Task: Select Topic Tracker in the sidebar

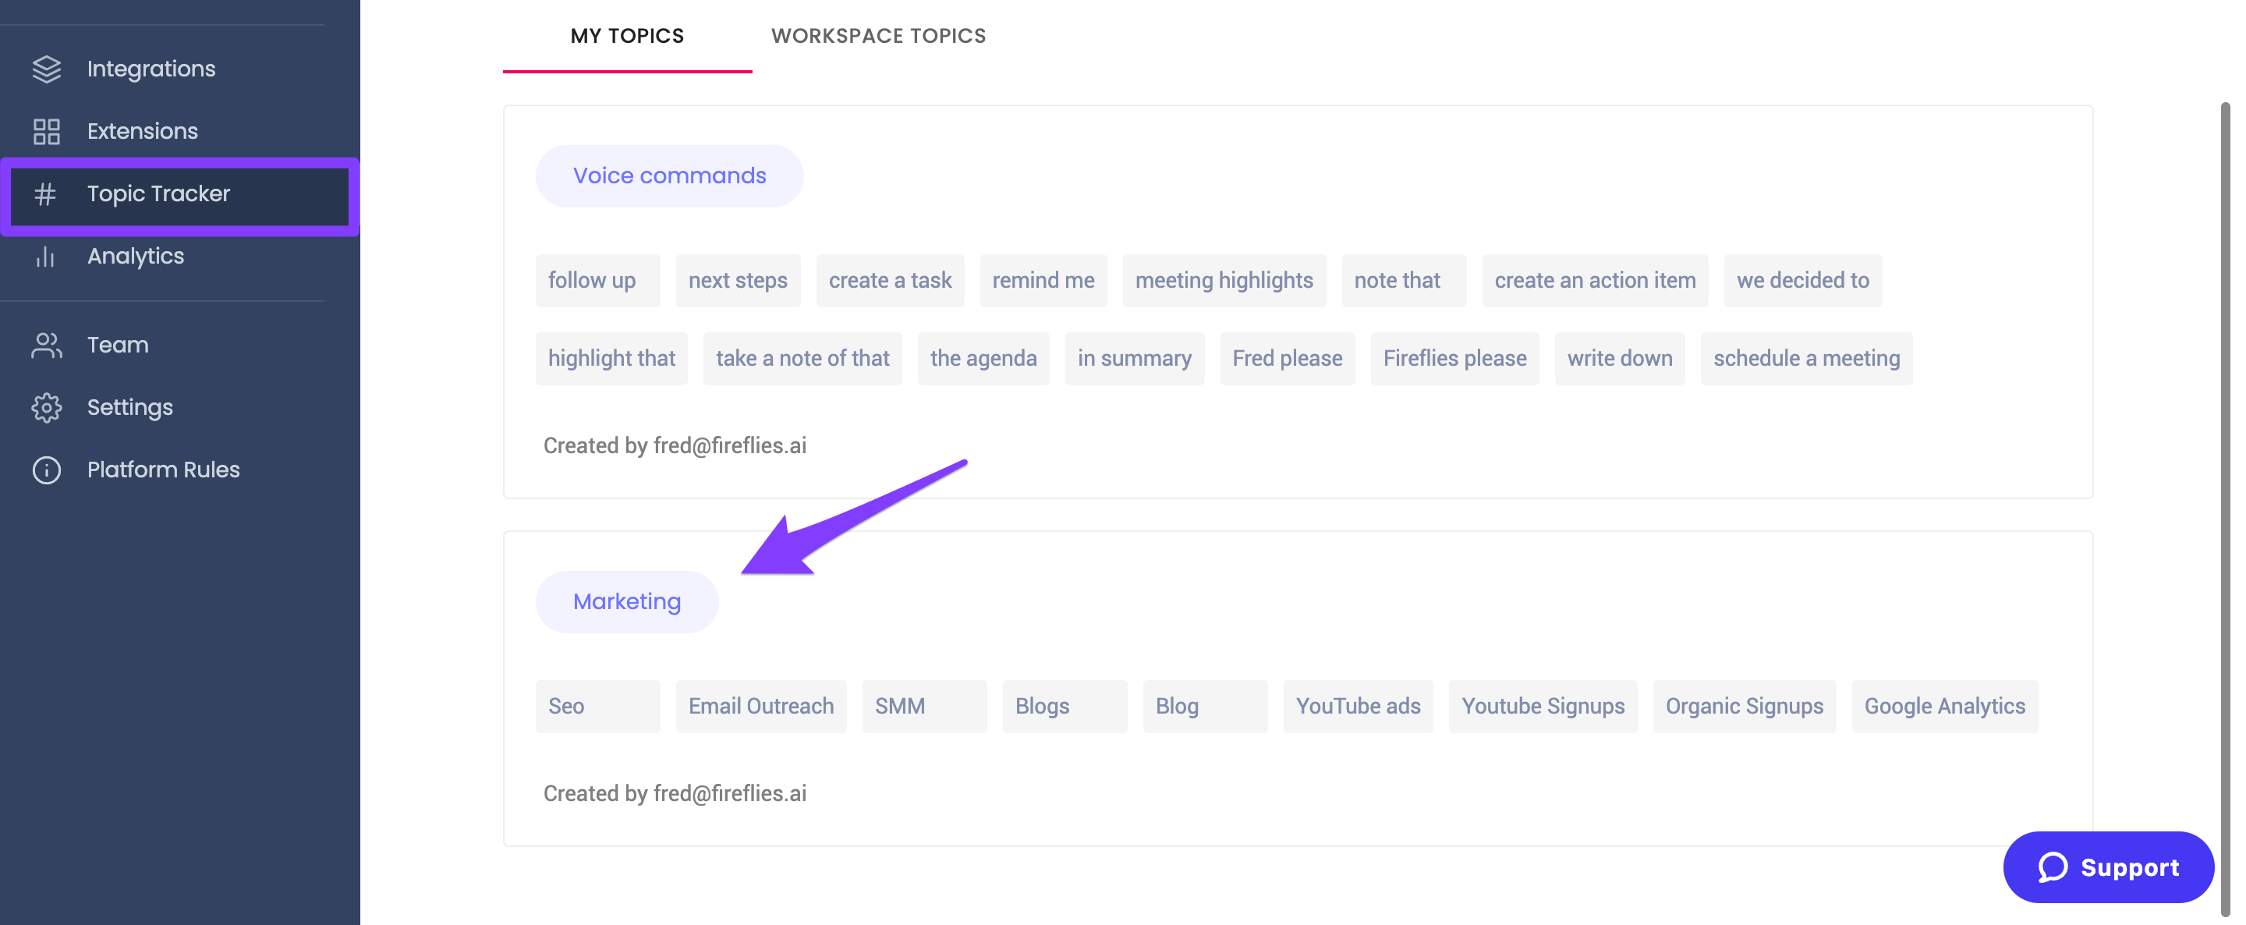Action: pos(179,195)
